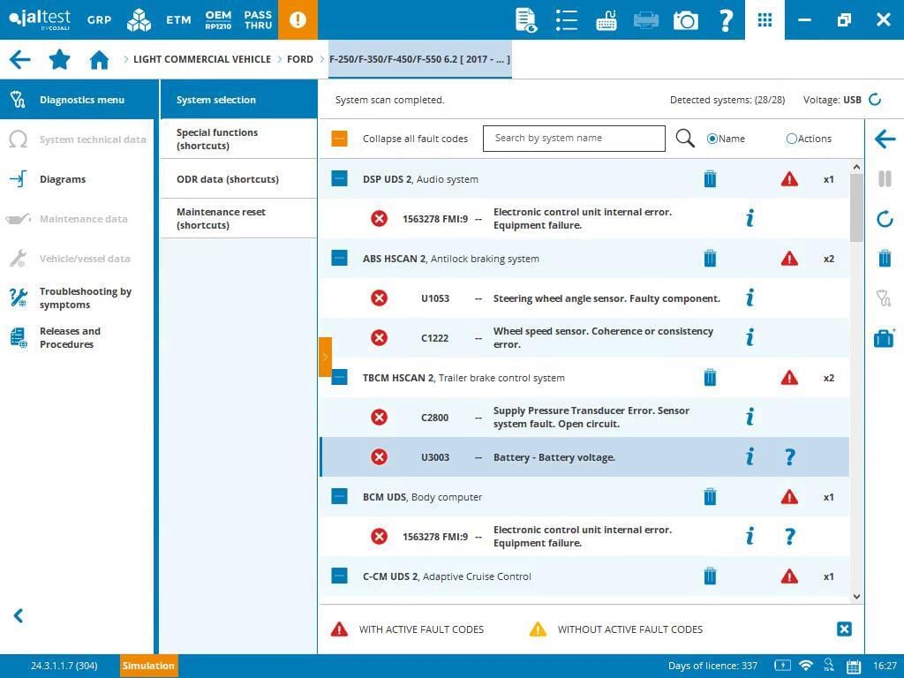
Task: Expand the orange side panel arrow handle
Action: [325, 357]
